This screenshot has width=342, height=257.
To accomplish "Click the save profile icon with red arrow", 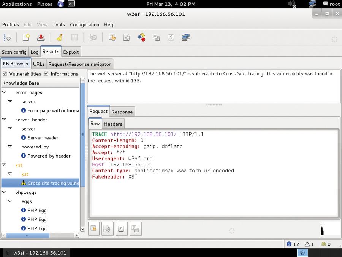I will click(x=41, y=37).
